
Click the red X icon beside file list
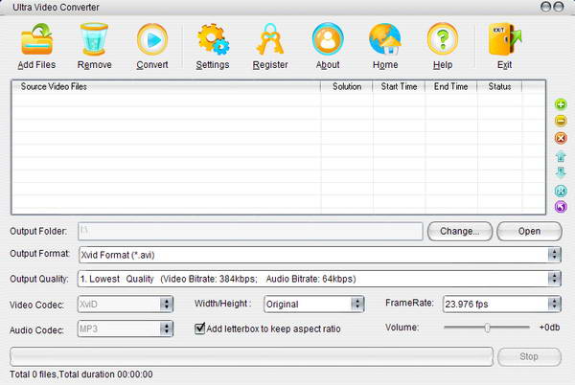pos(561,138)
